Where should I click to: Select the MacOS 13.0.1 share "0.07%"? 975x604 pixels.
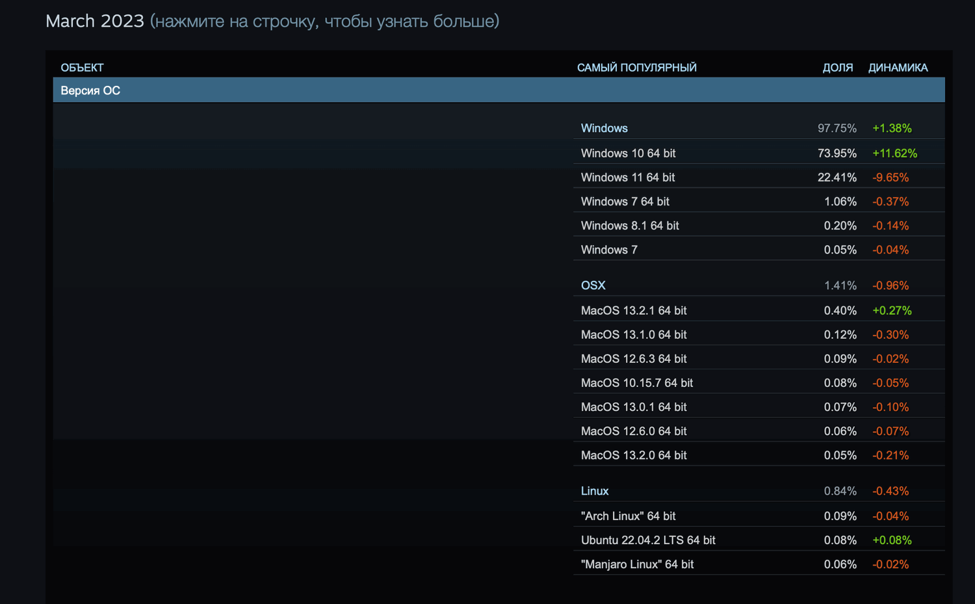(840, 407)
